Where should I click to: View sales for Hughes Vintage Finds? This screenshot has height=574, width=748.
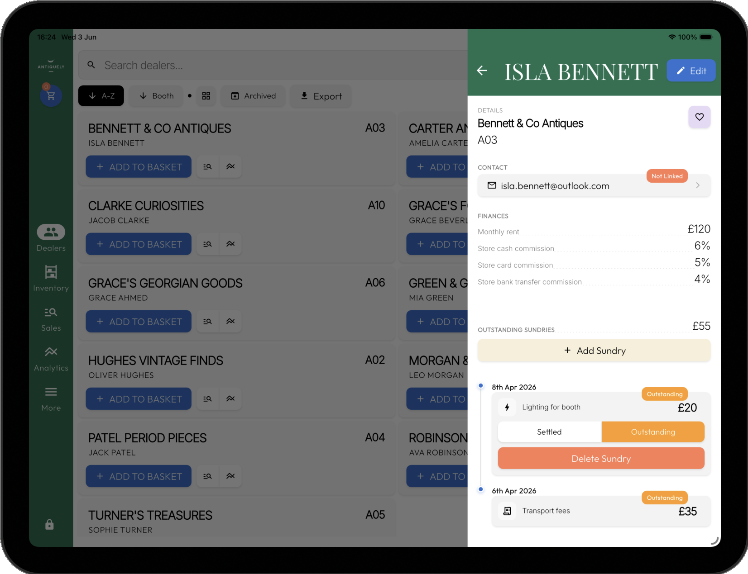208,398
